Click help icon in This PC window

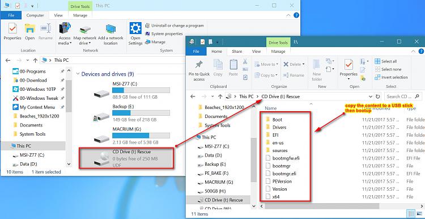click(296, 15)
